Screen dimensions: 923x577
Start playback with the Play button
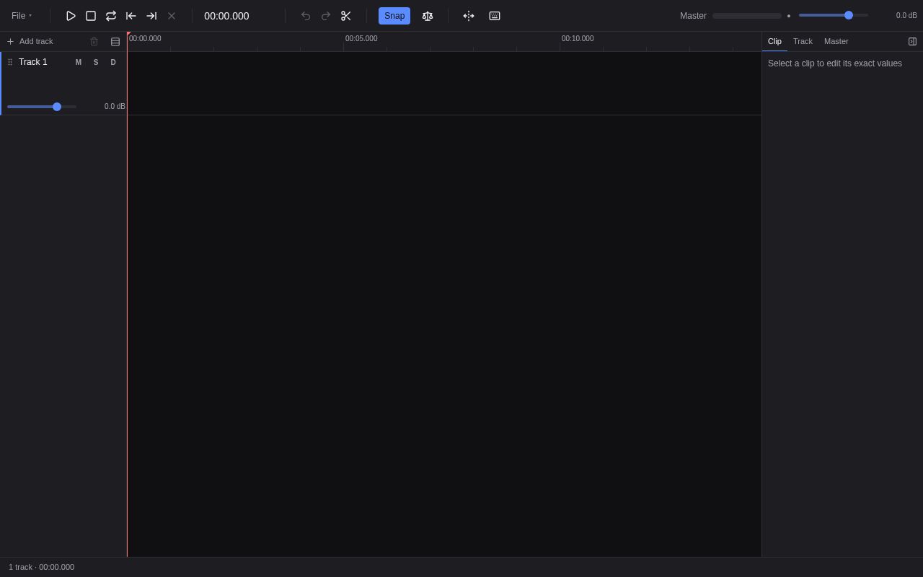click(71, 16)
